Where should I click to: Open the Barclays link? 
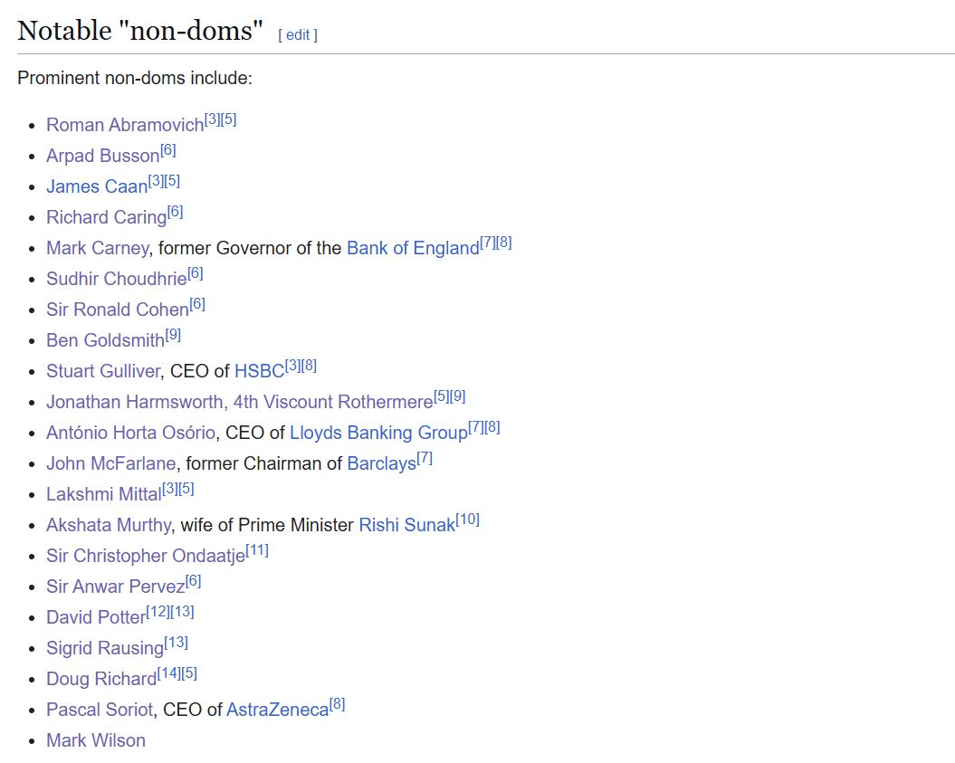pyautogui.click(x=382, y=463)
